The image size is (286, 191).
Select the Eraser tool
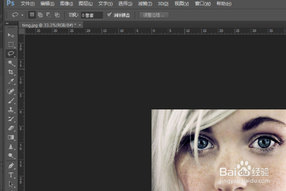click(11, 128)
